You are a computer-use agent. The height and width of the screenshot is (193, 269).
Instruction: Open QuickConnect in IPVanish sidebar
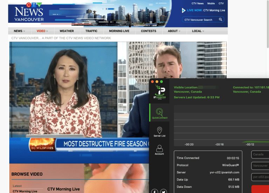click(x=160, y=113)
